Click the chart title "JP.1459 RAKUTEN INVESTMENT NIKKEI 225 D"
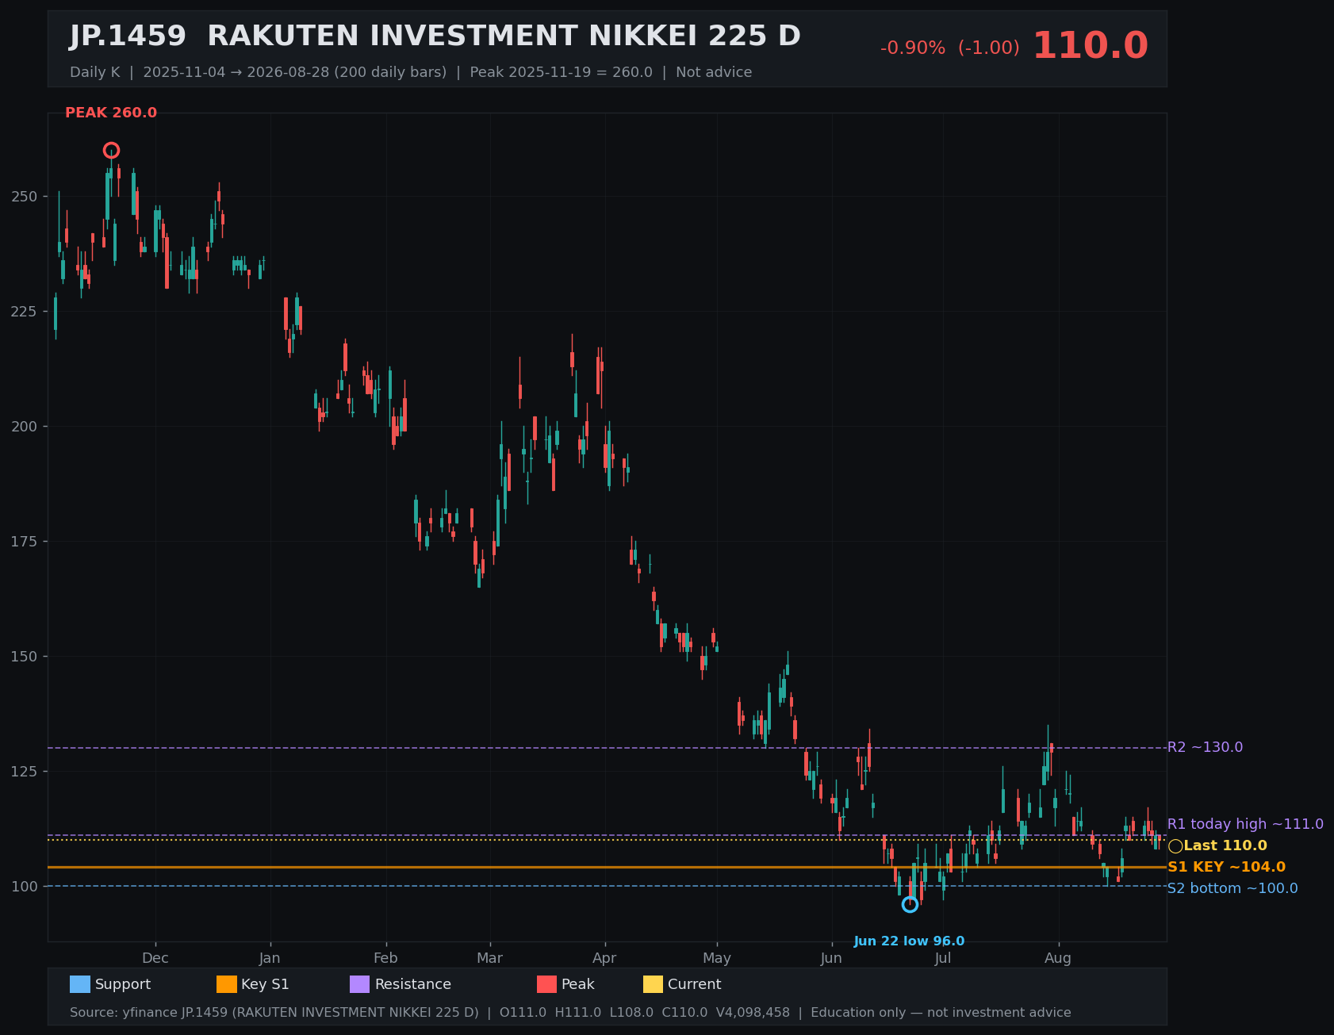Viewport: 1334px width, 1035px height. (x=435, y=36)
